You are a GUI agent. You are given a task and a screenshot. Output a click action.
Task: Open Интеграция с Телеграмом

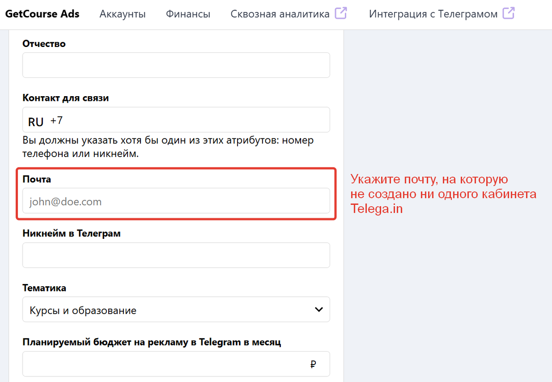(x=433, y=14)
